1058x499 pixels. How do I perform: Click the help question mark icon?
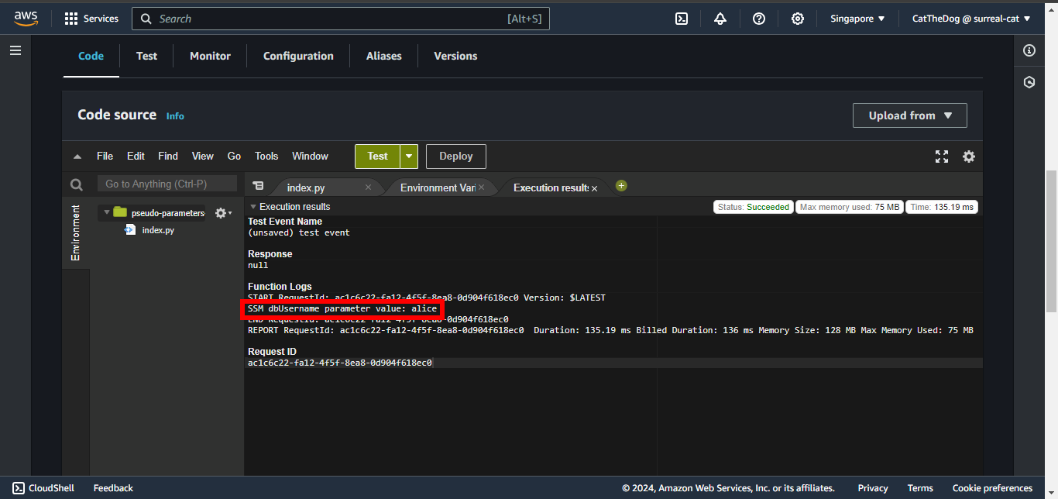[x=759, y=19]
